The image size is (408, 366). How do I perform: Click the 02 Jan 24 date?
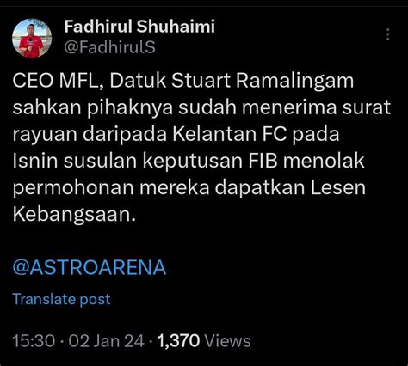tap(107, 341)
